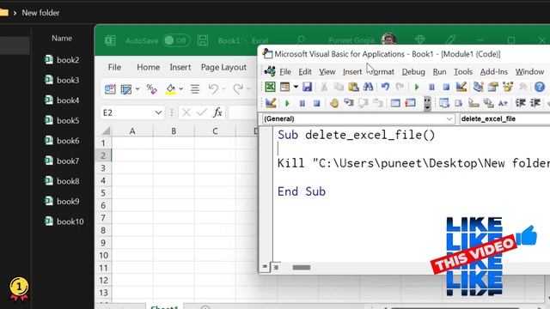The height and width of the screenshot is (309, 550).
Task: Open VBA Edit menu
Action: click(305, 72)
